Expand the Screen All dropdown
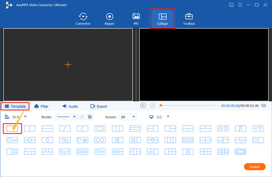This screenshot has height=177, width=272. 128,117
